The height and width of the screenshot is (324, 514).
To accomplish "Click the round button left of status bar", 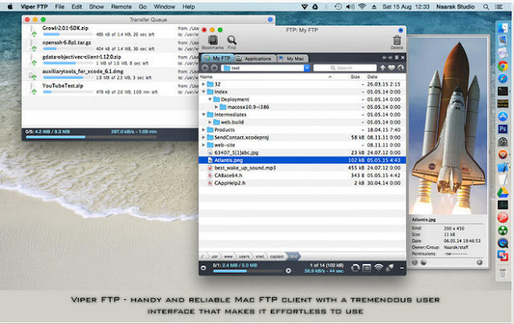I will (x=203, y=268).
